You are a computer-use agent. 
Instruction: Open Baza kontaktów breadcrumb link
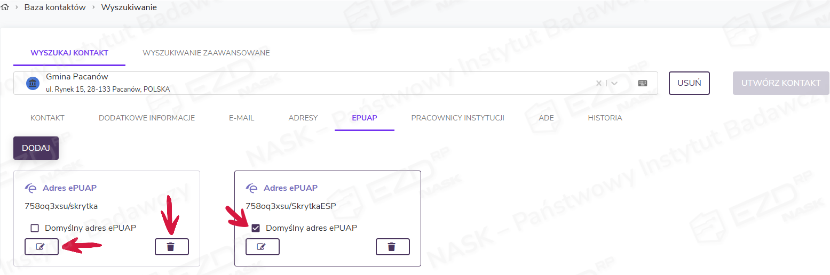point(55,7)
